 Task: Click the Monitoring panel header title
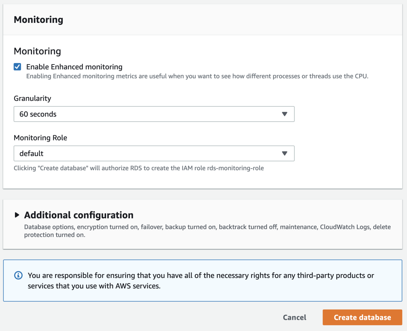click(39, 20)
